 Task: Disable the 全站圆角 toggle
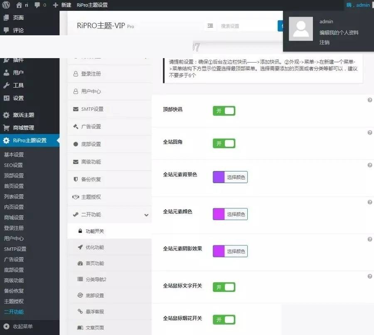pos(224,143)
